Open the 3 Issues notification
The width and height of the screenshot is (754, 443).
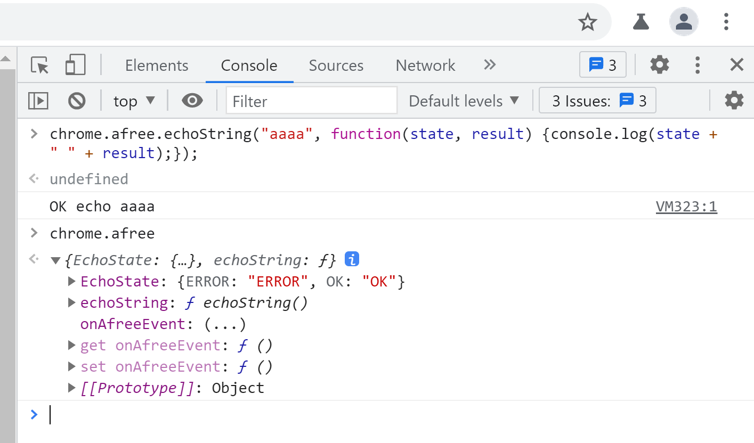[x=597, y=100]
